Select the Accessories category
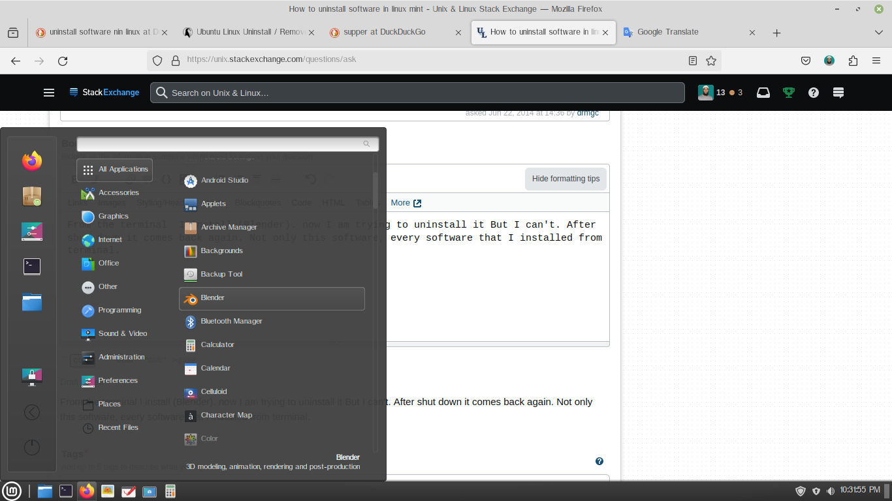Image resolution: width=892 pixels, height=501 pixels. point(115,193)
